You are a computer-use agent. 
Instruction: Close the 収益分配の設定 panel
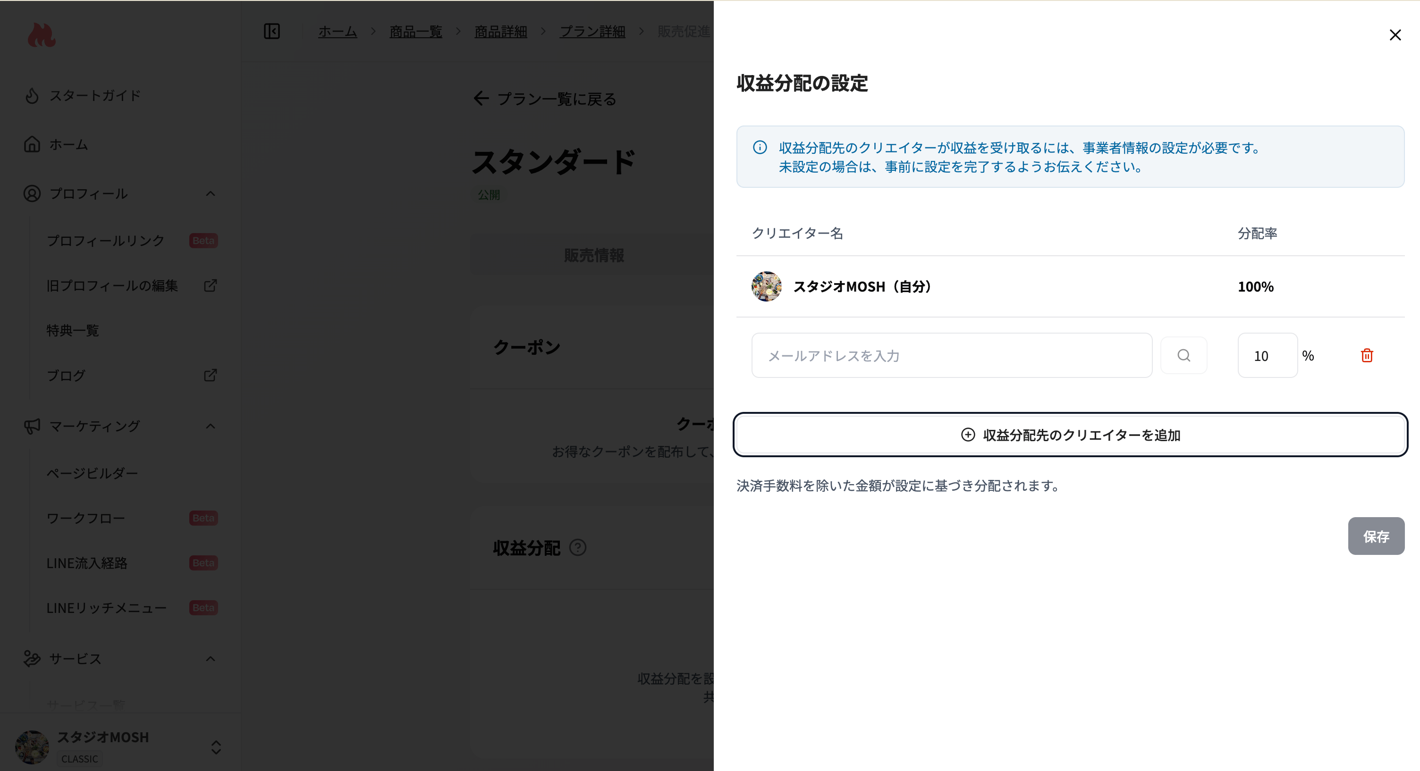(x=1395, y=35)
